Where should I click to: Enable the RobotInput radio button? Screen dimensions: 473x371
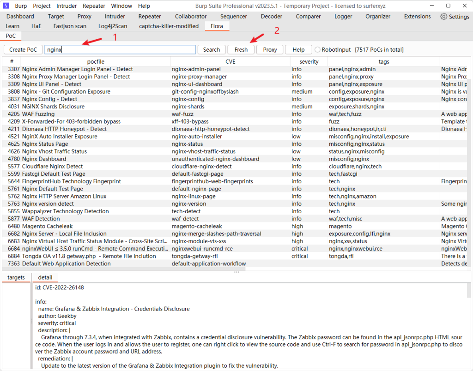317,50
